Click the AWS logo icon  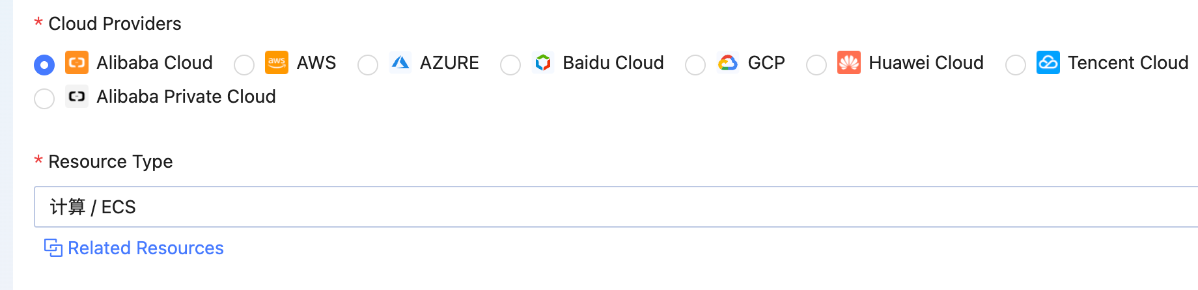click(x=277, y=63)
